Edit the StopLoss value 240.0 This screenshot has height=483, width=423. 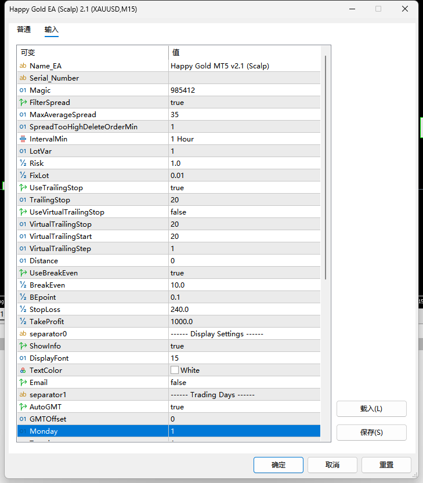(244, 309)
